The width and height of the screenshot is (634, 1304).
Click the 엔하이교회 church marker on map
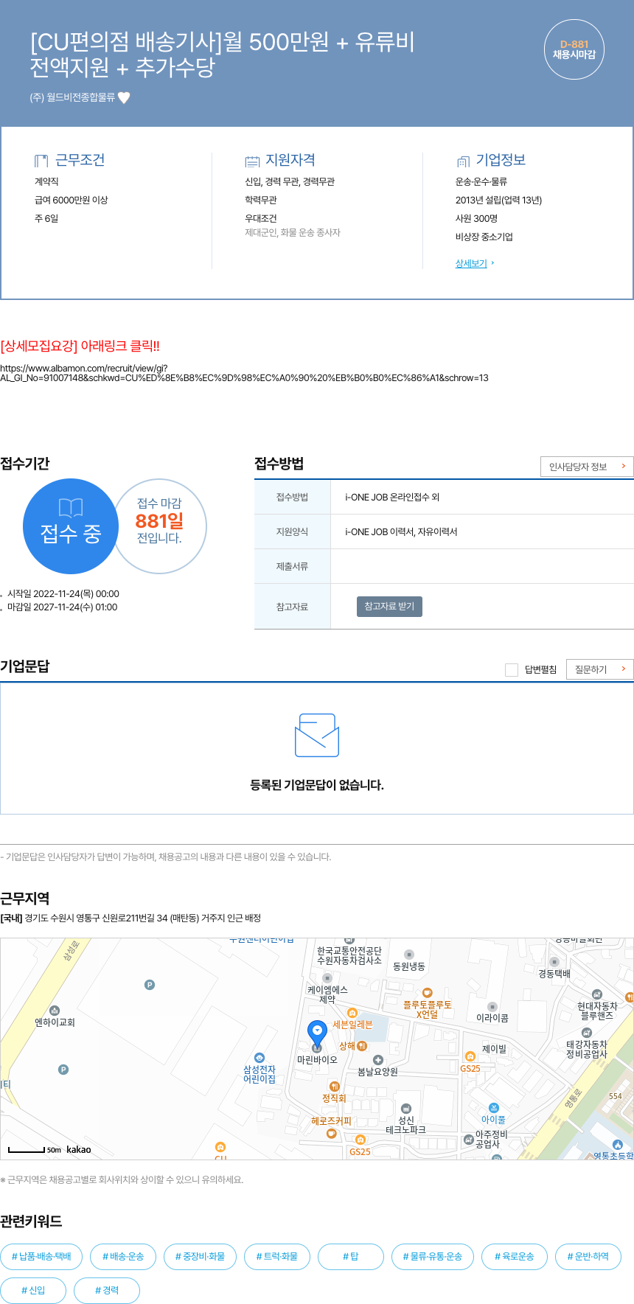coord(55,1011)
